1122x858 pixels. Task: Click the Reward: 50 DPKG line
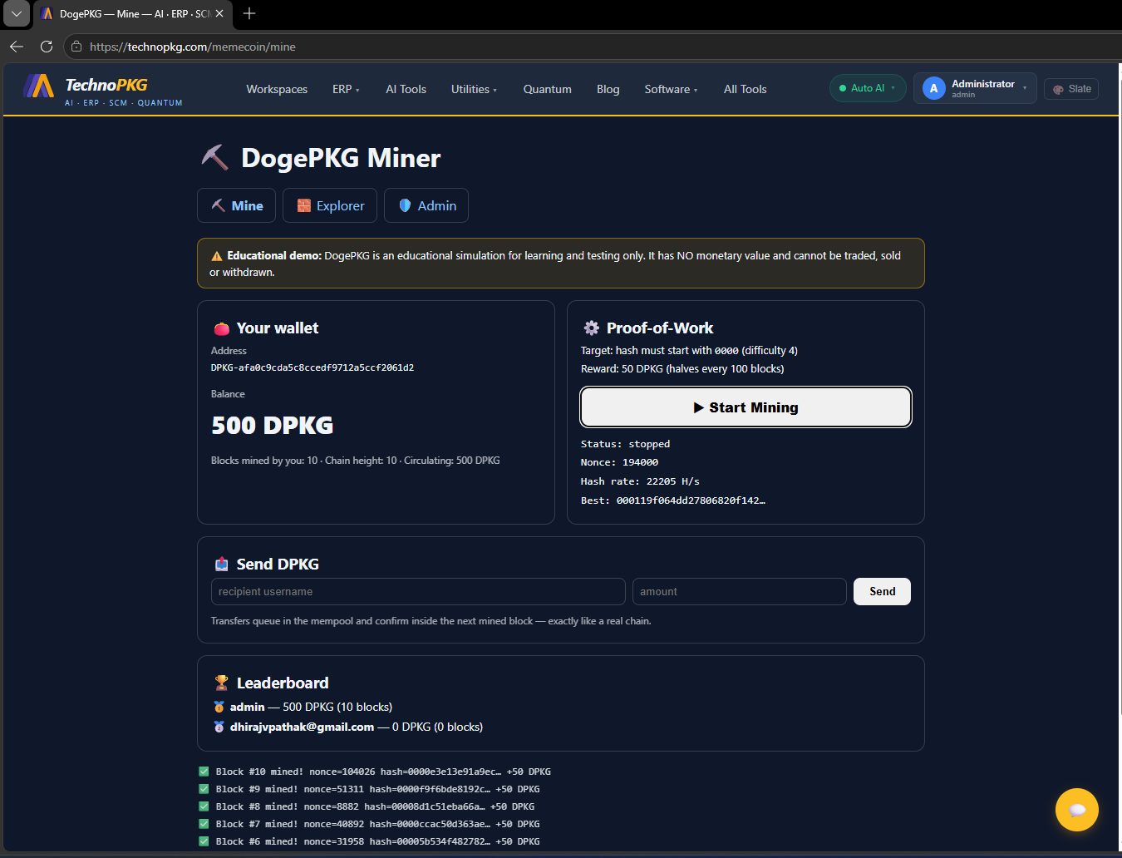[682, 369]
